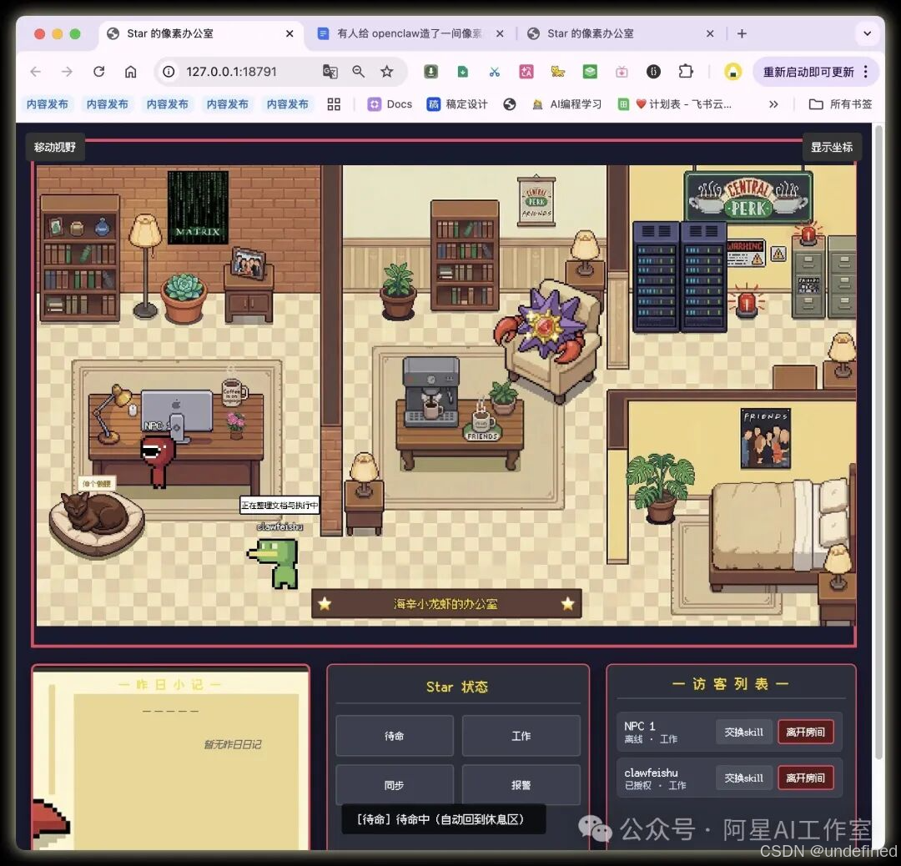Click the address bar URL 127.0.0.1:18791

[232, 72]
